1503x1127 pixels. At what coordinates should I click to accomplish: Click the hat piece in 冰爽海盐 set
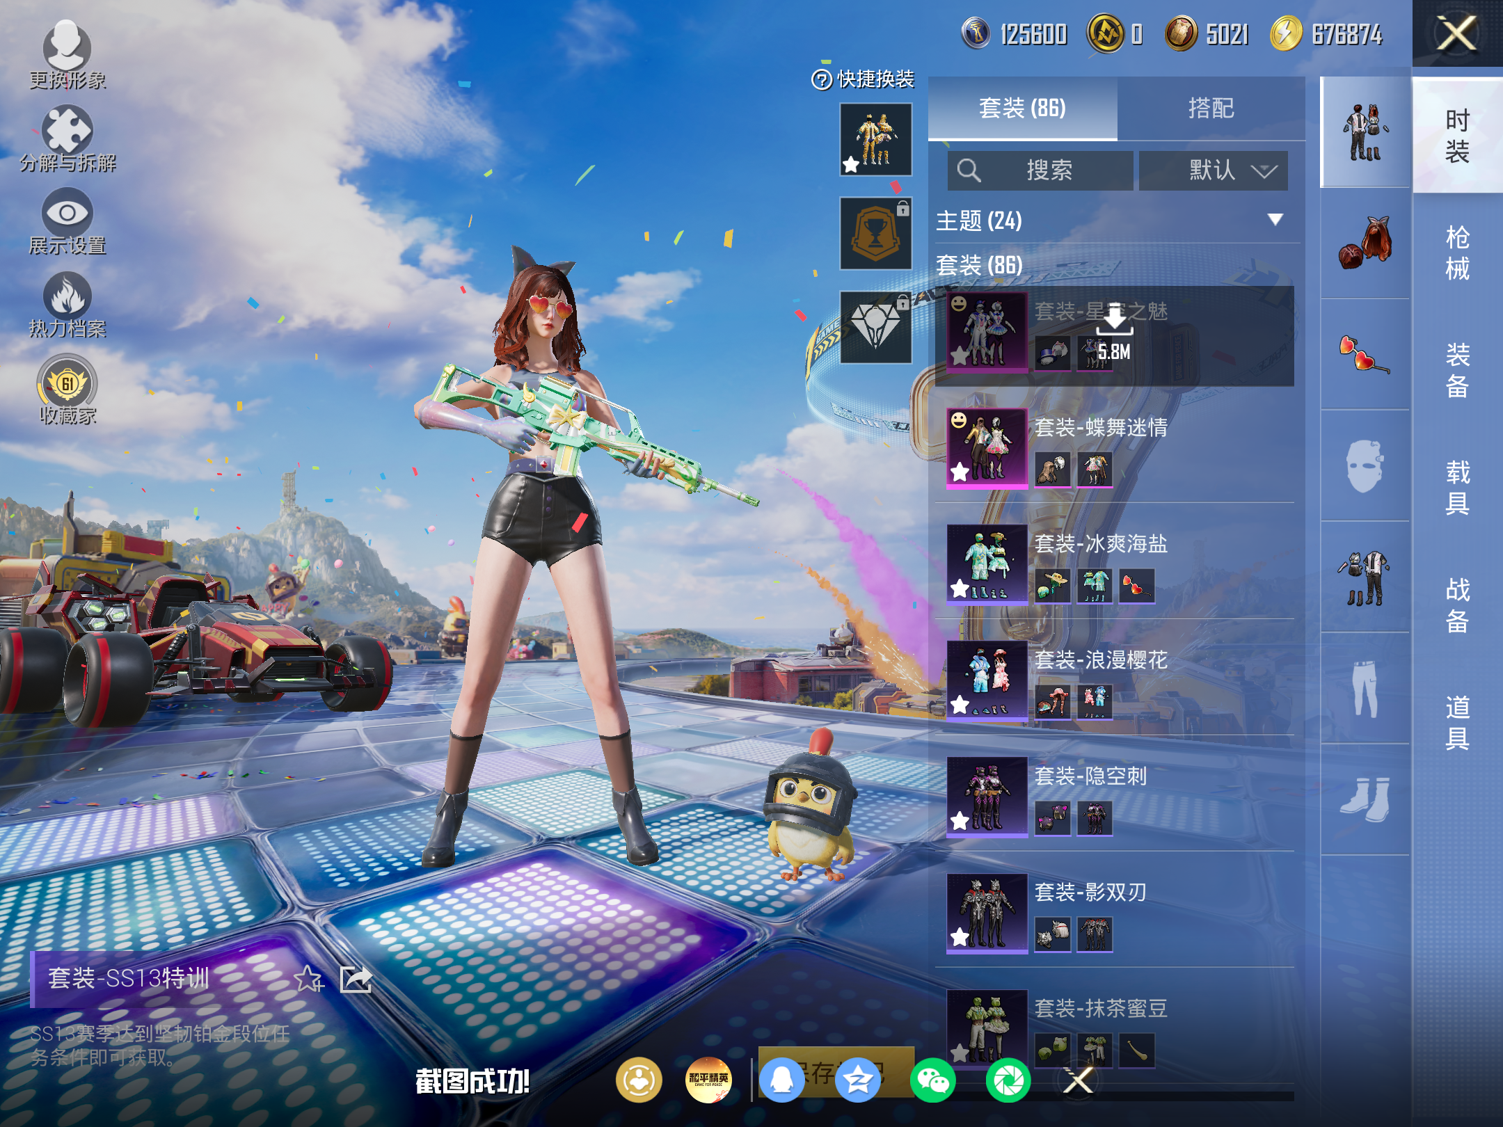(x=1052, y=586)
